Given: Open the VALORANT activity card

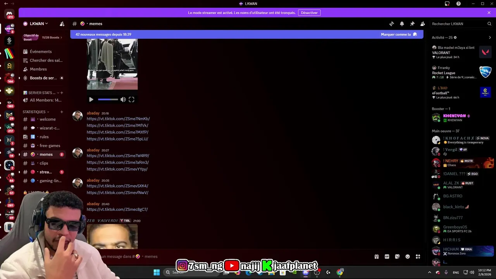Looking at the screenshot, I should (462, 52).
